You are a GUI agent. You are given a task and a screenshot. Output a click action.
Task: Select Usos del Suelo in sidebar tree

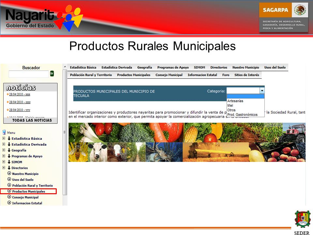tap(23, 180)
